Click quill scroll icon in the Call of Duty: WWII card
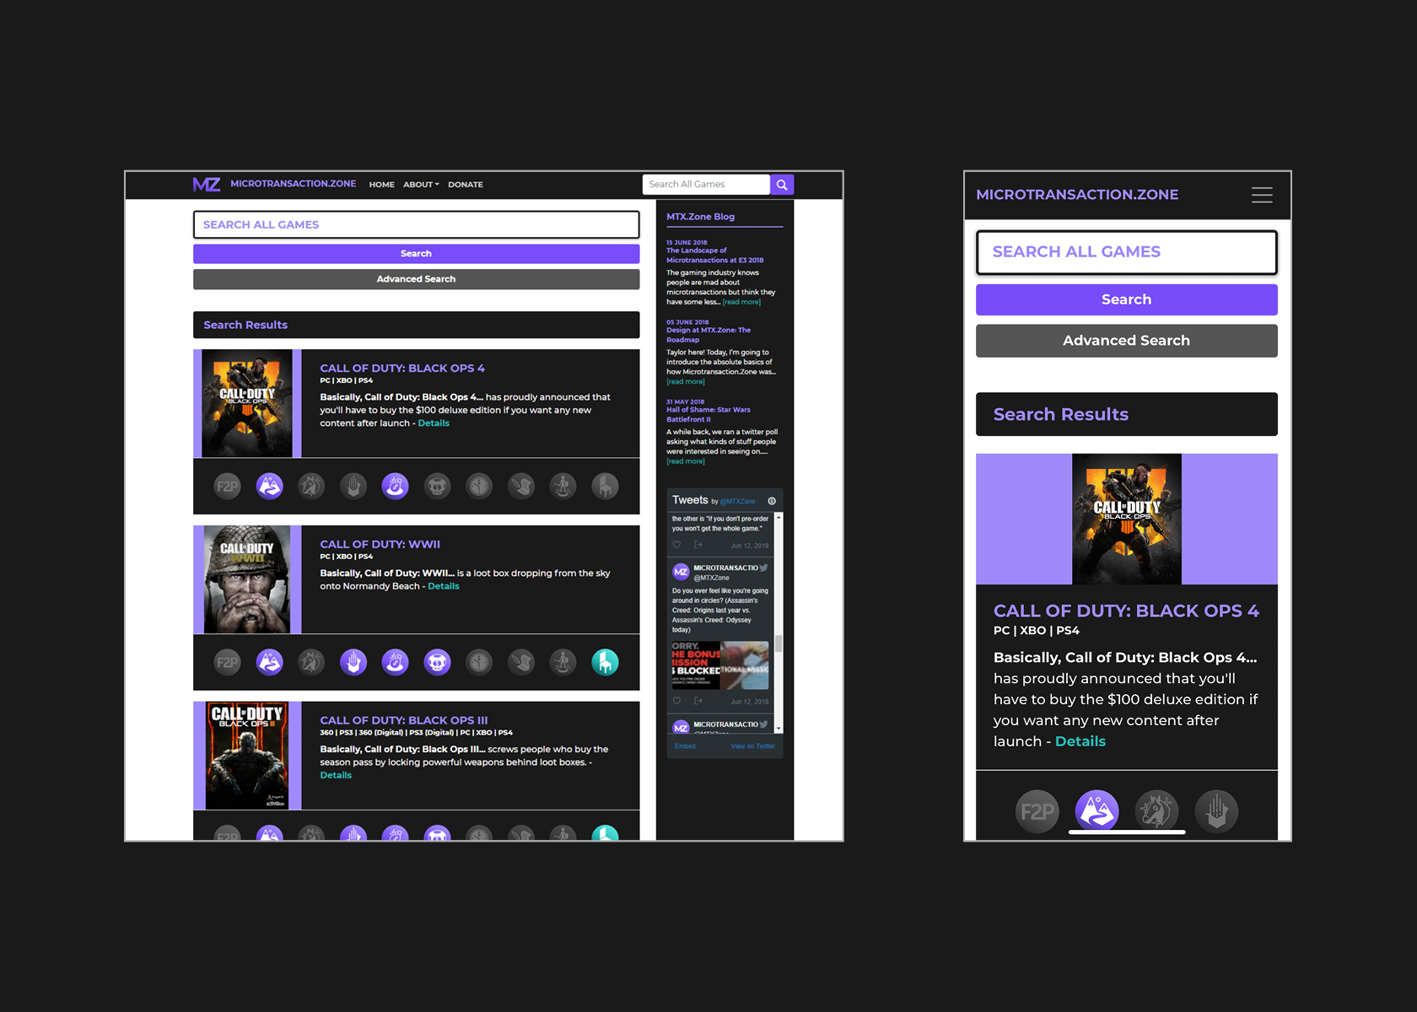 (x=521, y=662)
